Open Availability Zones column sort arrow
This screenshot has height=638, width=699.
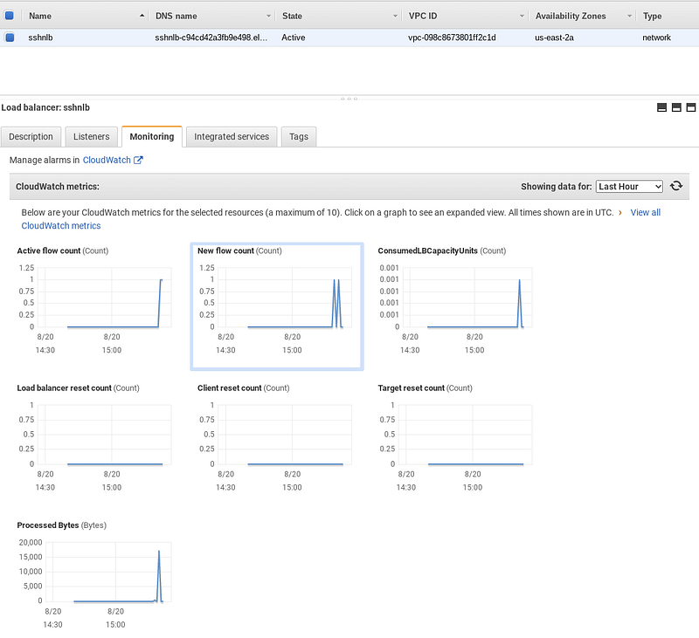629,16
